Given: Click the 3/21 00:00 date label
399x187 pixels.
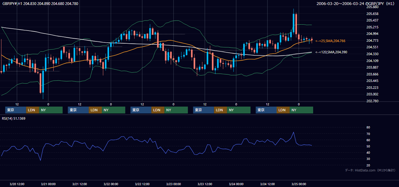Looking at the screenshot, I should click(48, 184).
